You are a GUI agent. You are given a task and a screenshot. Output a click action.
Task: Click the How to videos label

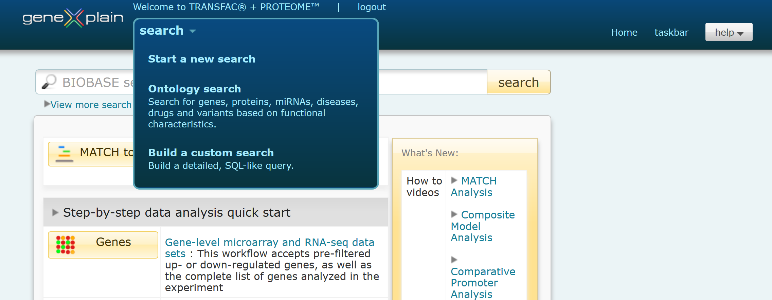pos(424,187)
